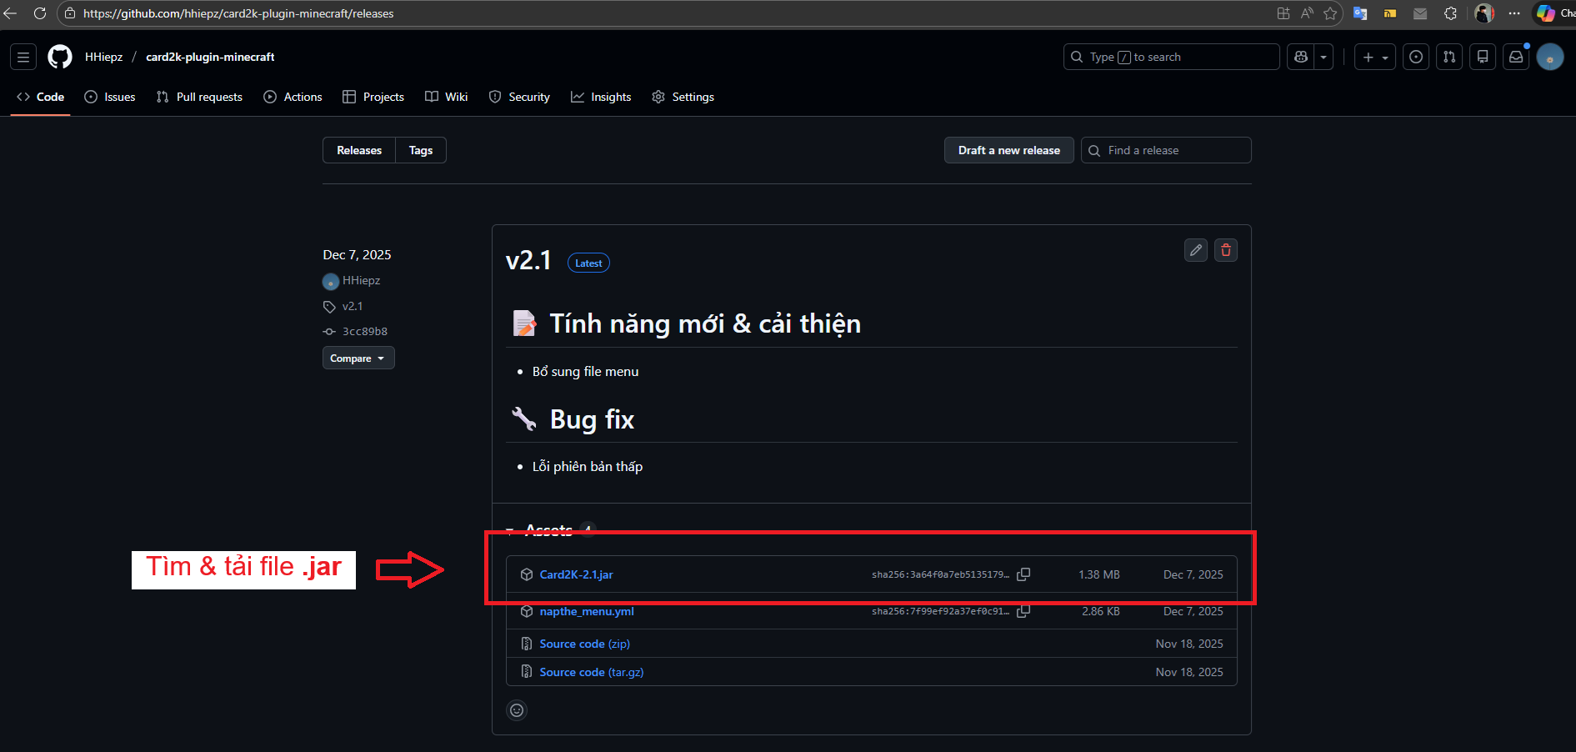1576x752 pixels.
Task: Copy the Card2K-2.1.jar sha256 hash
Action: click(1023, 574)
